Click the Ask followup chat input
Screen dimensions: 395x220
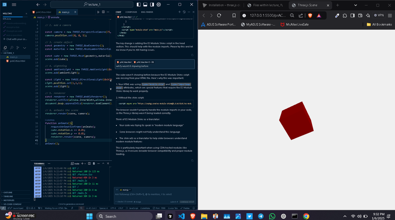click(x=155, y=194)
